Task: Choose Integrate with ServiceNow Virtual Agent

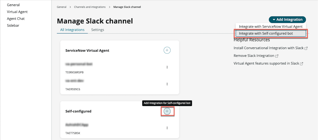Action: tap(271, 27)
